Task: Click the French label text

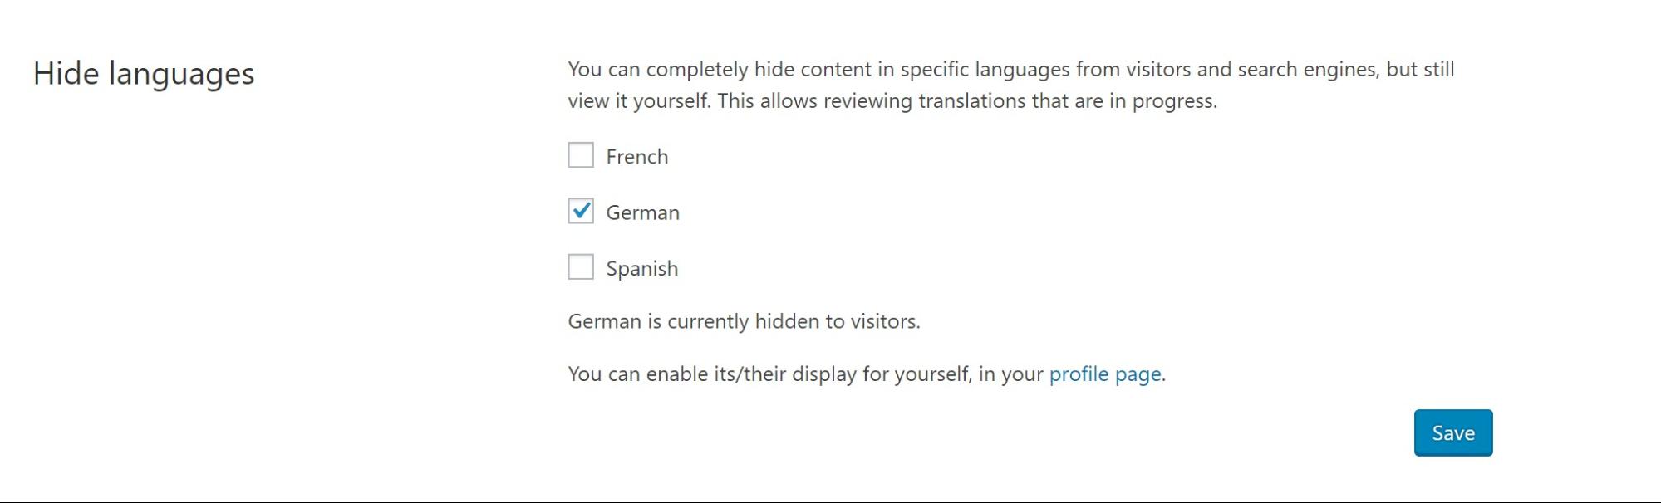Action: coord(636,156)
